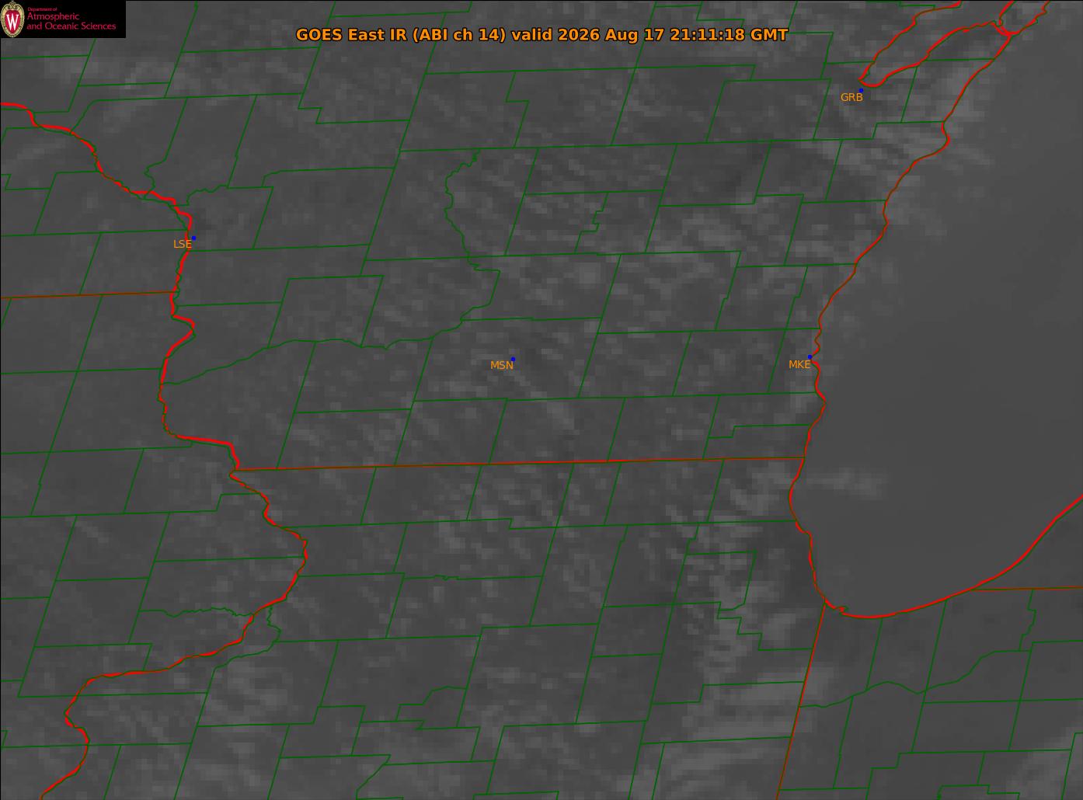
Task: Click the GRB station label
Action: [x=851, y=97]
